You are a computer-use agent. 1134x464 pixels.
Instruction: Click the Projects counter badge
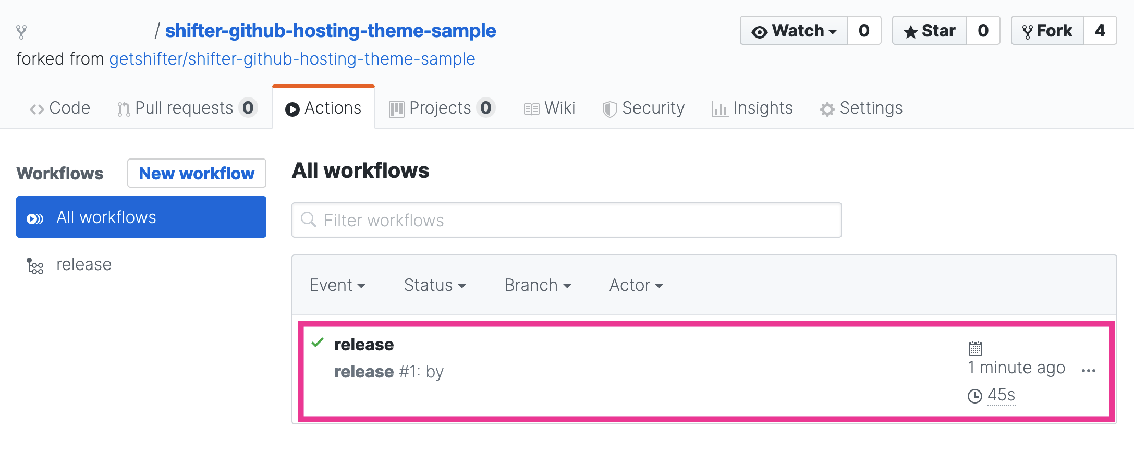(486, 108)
